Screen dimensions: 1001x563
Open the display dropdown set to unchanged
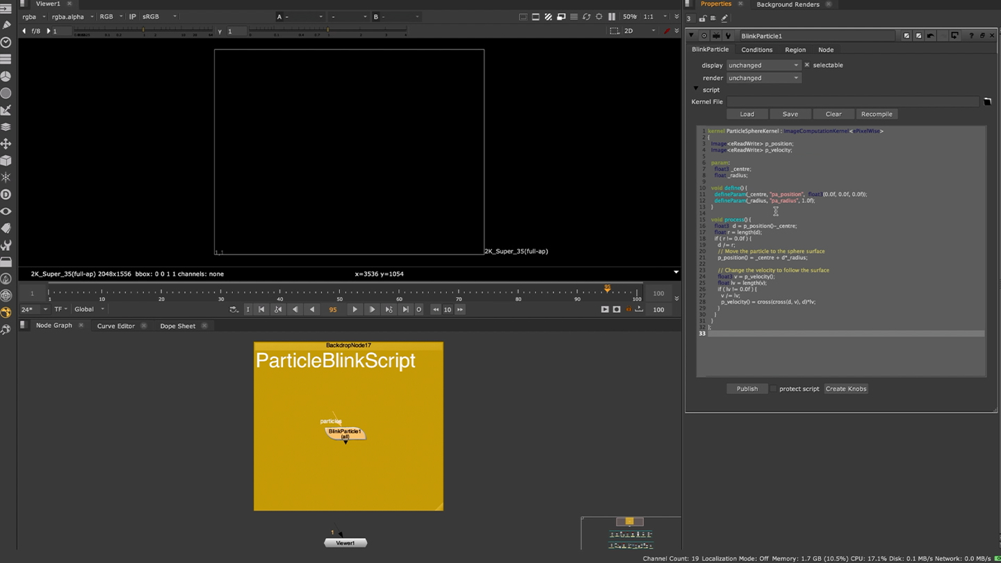point(763,65)
